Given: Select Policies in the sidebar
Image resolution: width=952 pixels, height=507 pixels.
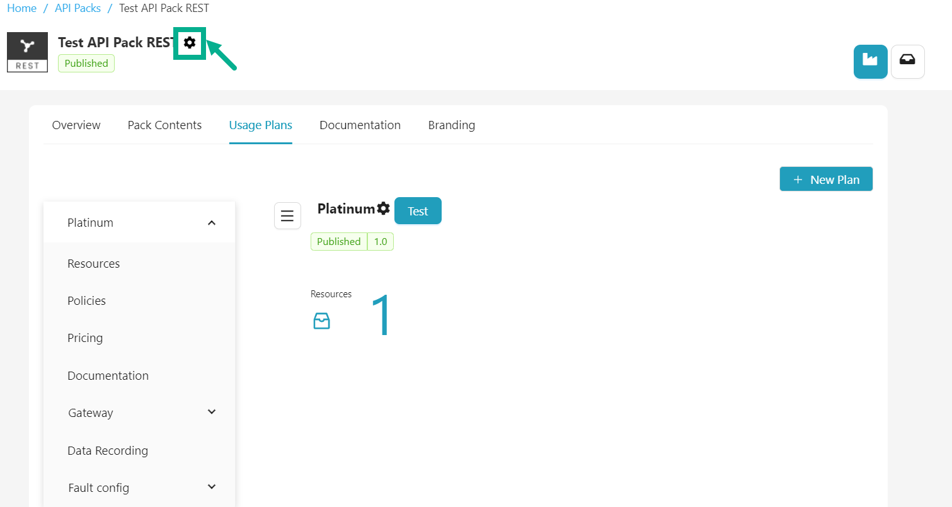Looking at the screenshot, I should (86, 300).
